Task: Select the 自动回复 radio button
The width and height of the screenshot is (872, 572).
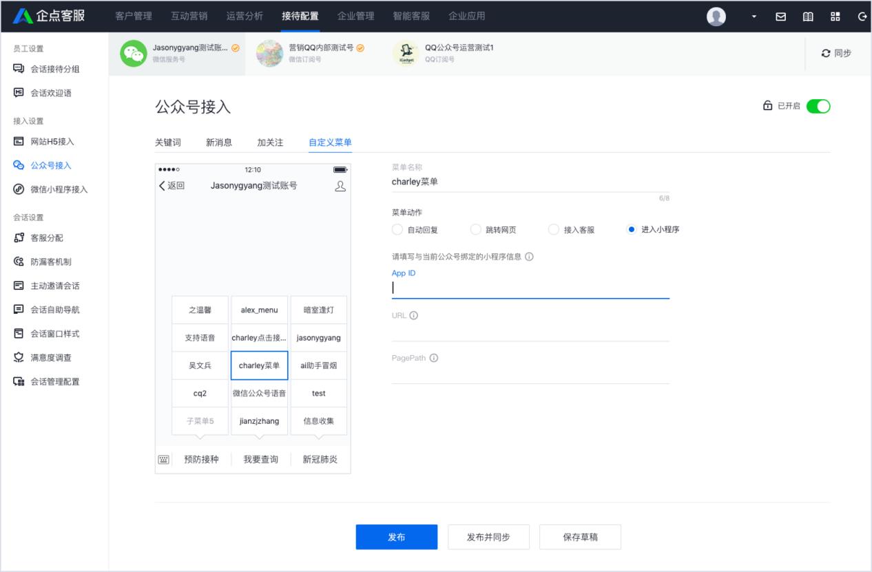Action: pos(397,229)
